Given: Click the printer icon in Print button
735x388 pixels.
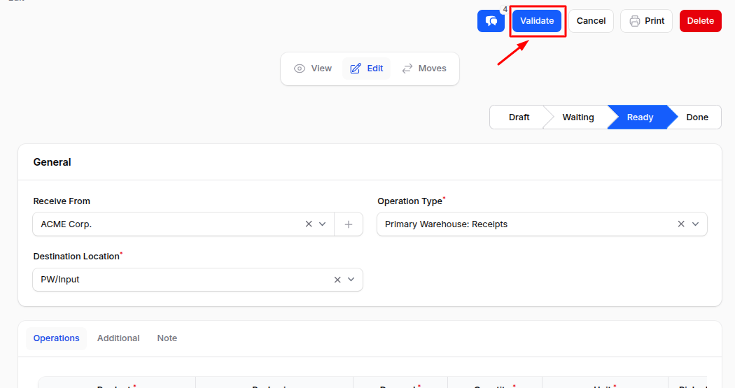Looking at the screenshot, I should tap(635, 21).
